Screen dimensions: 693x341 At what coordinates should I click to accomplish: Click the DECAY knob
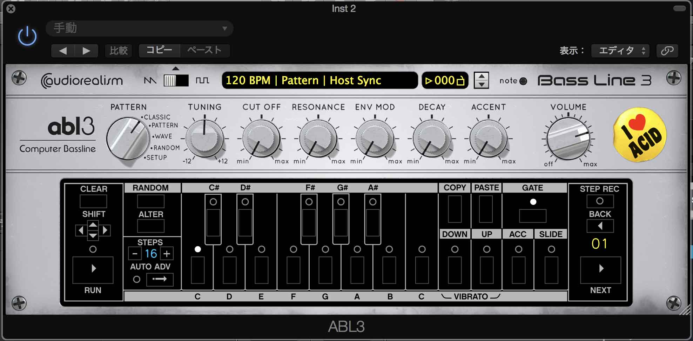pos(432,138)
